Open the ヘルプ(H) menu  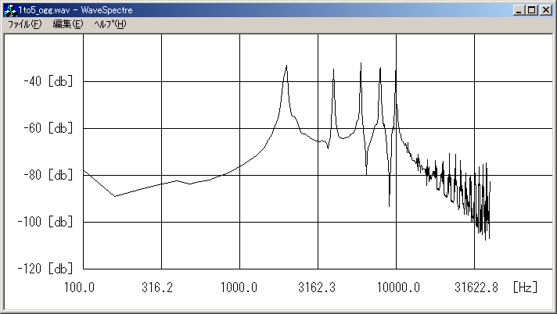click(x=110, y=24)
